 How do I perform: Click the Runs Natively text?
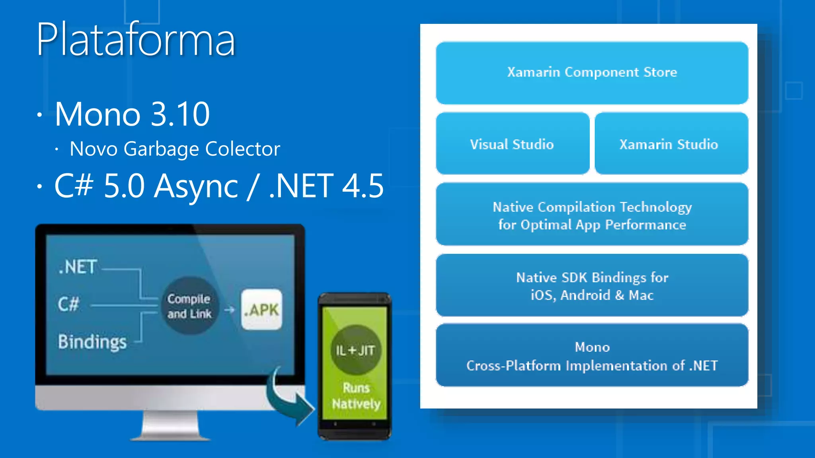[356, 396]
